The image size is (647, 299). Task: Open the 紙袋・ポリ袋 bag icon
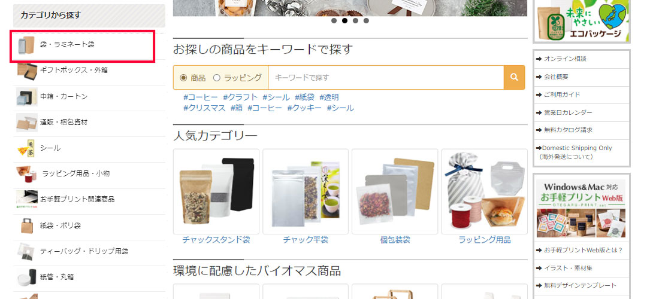pos(27,225)
